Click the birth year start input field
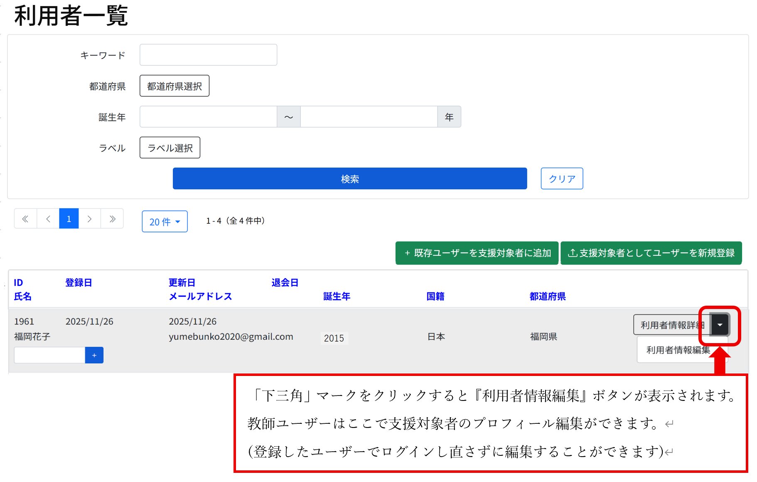 point(208,117)
